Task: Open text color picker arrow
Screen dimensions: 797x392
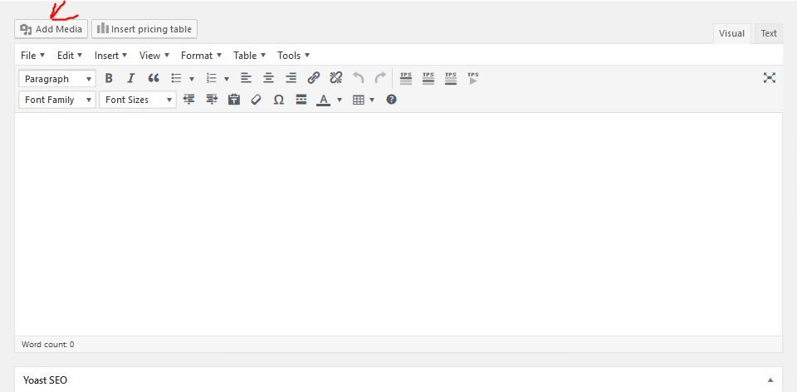Action: tap(340, 100)
